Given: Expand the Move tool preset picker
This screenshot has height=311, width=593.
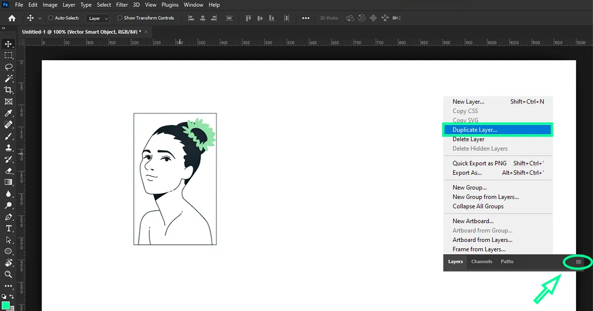Looking at the screenshot, I should (40, 18).
